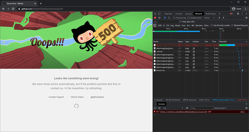Check the Hide data URLs checkbox
This screenshot has width=249, height=132.
click(x=181, y=22)
